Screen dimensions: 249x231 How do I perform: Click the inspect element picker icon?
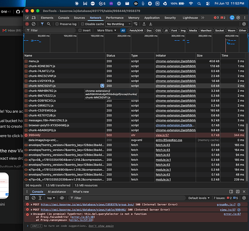(x=27, y=18)
